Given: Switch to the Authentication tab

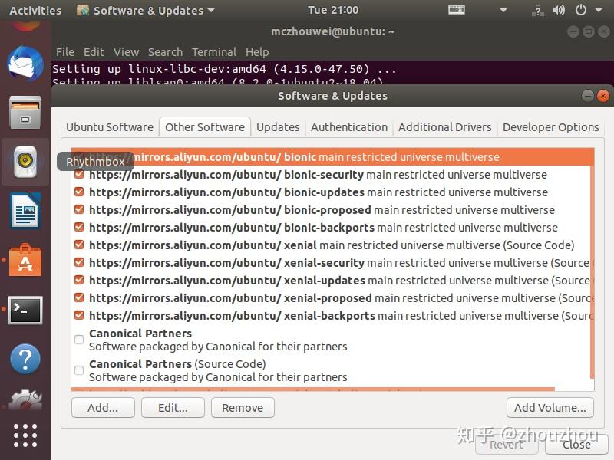Looking at the screenshot, I should click(x=349, y=127).
